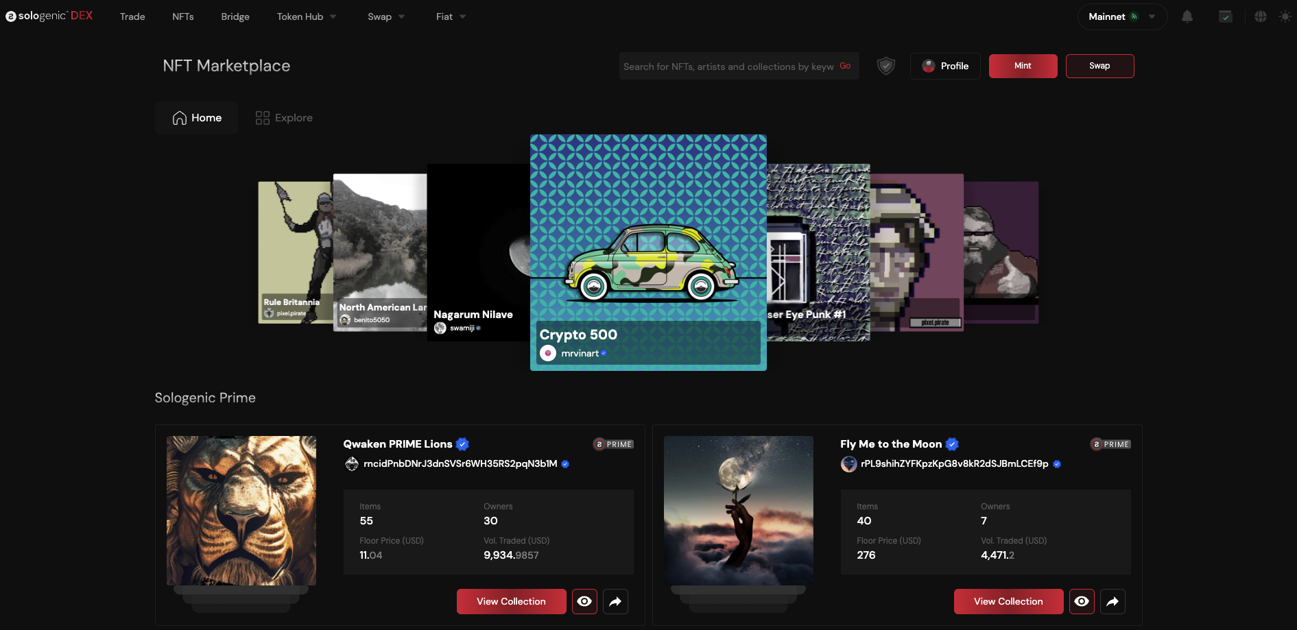Expand the Fiat menu

(x=450, y=16)
